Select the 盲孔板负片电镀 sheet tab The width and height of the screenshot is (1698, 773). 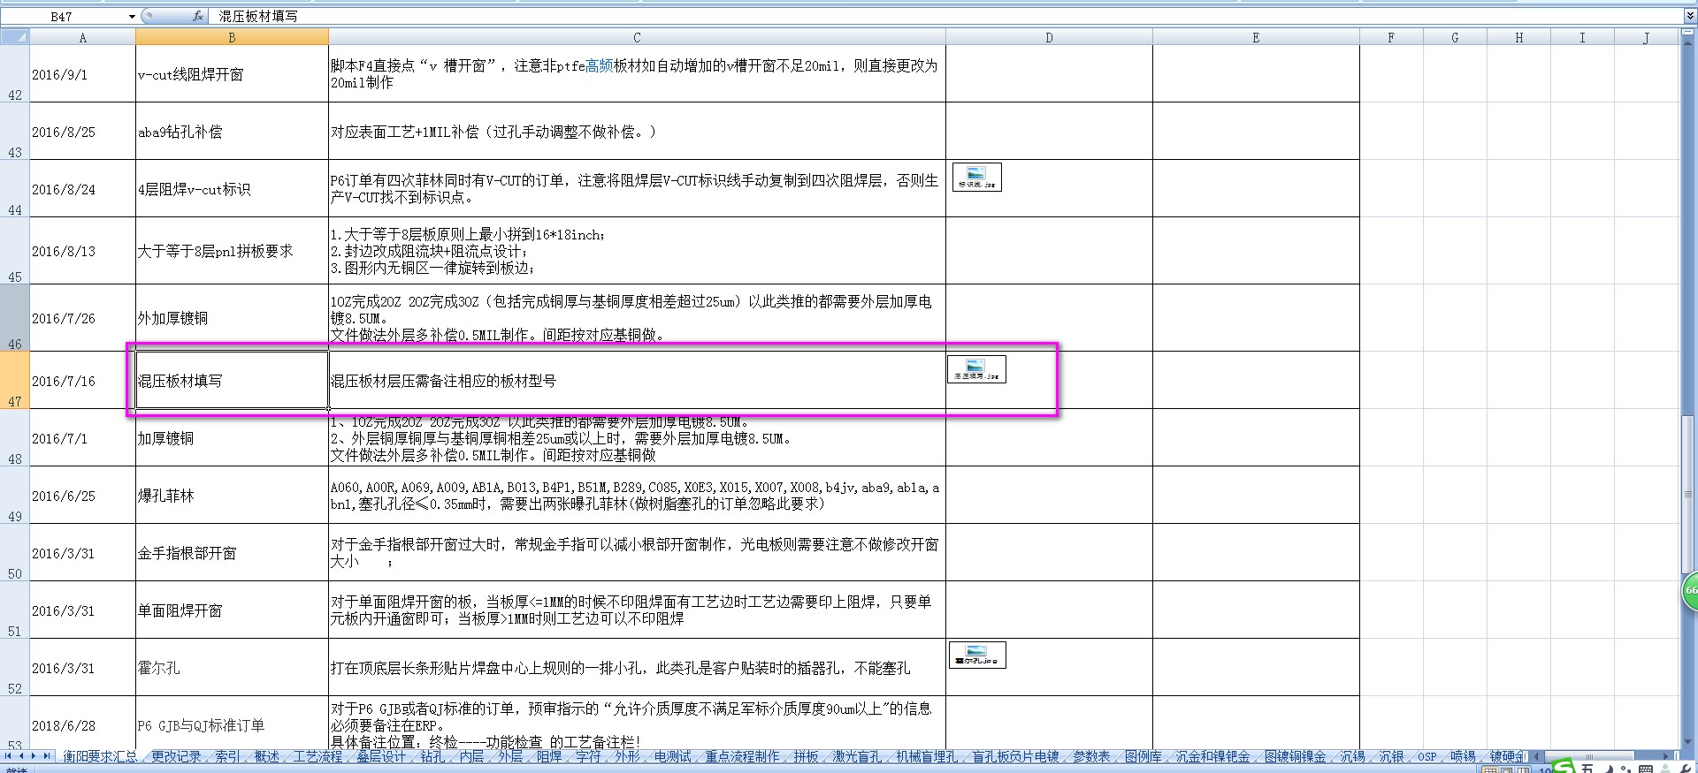point(1015,756)
